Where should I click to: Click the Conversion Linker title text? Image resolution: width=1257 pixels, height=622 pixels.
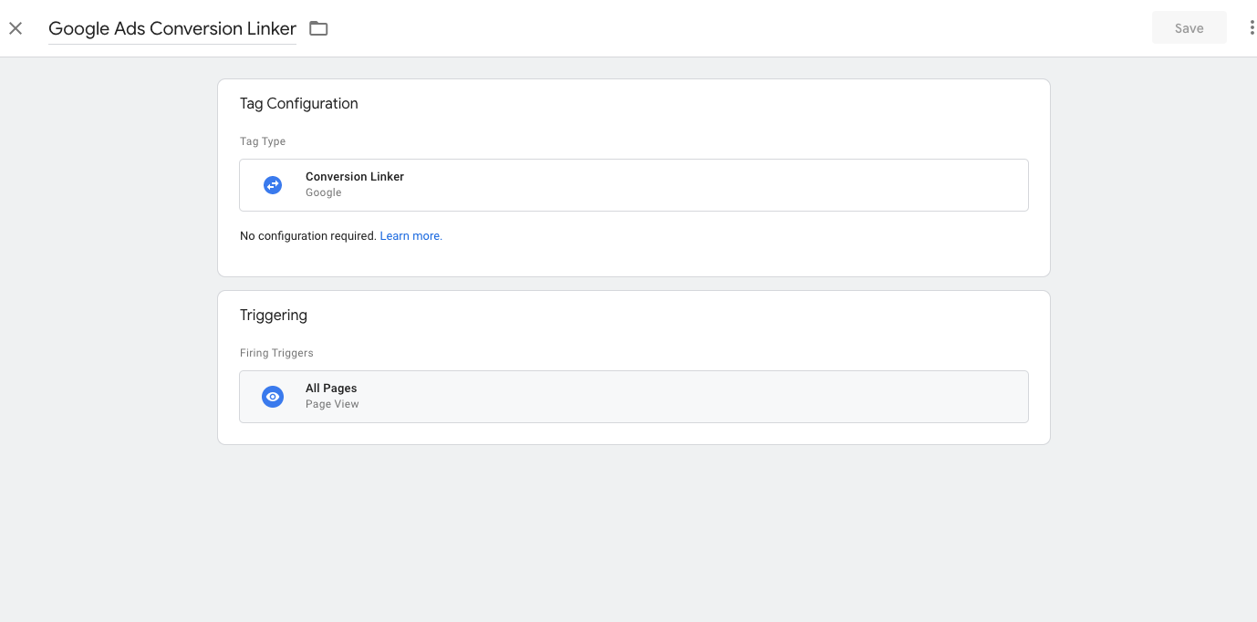pyautogui.click(x=355, y=177)
